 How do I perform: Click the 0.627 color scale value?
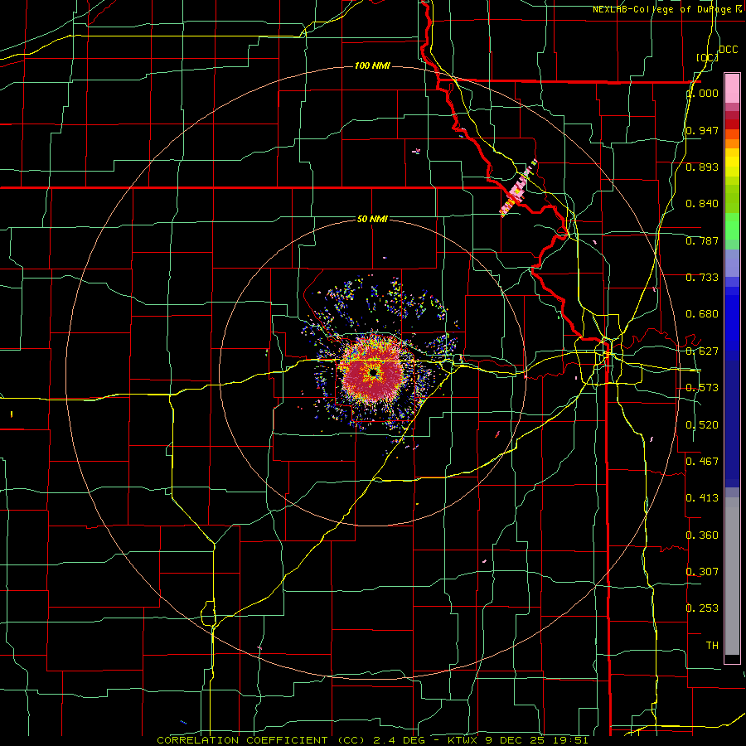tap(702, 351)
